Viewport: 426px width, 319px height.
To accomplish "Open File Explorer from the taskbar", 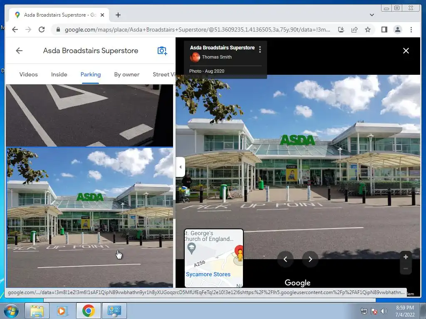I will (37, 311).
